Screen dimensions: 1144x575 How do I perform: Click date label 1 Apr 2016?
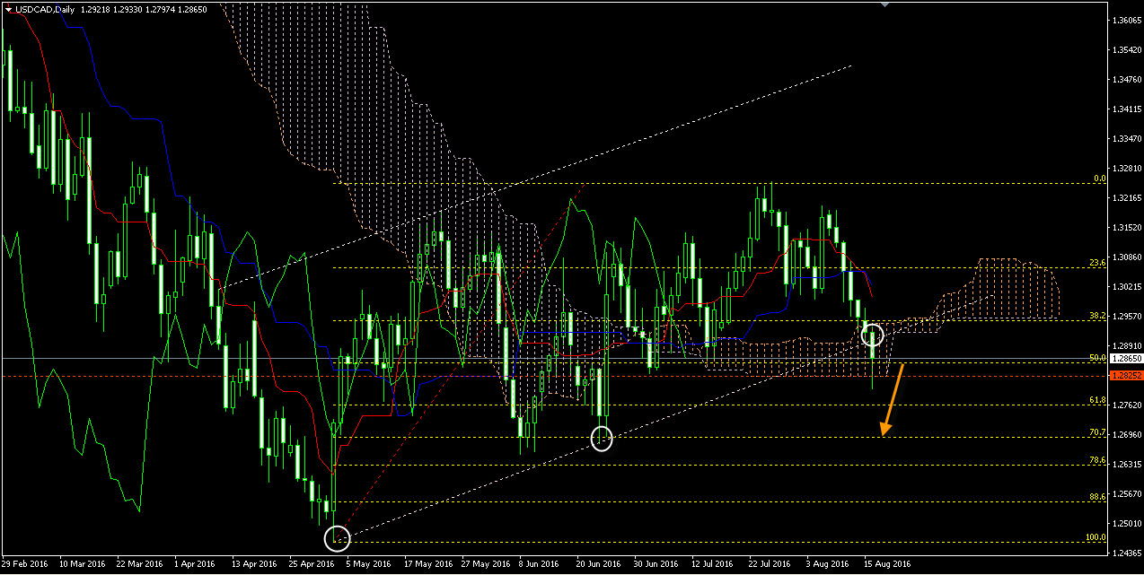(195, 564)
